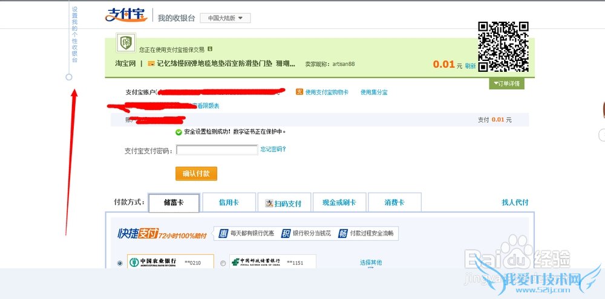Click the order card icon before 记忆绵慢回弹
The height and width of the screenshot is (299, 605).
tap(151, 64)
